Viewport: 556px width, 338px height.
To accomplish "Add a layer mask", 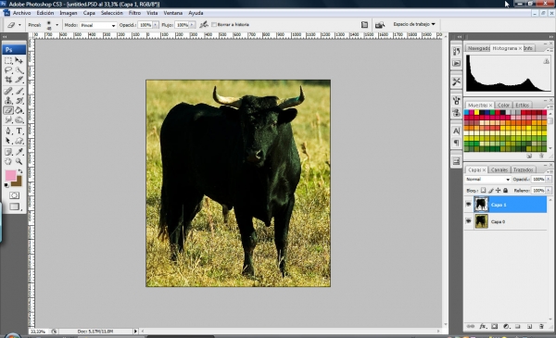I will tap(494, 326).
